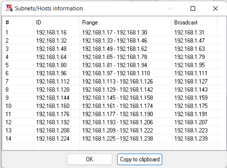Select subnet ID 192.168.1.64
227x168 pixels.
click(51, 57)
